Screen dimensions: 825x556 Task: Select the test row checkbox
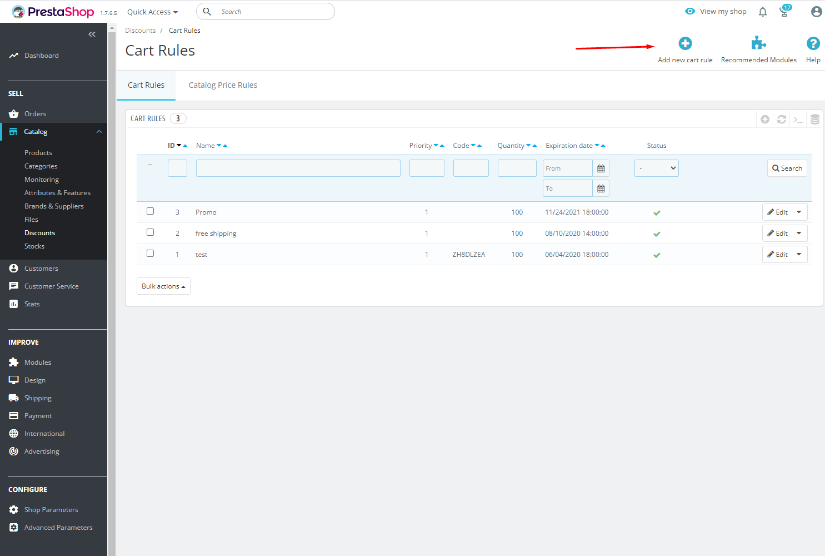click(150, 254)
